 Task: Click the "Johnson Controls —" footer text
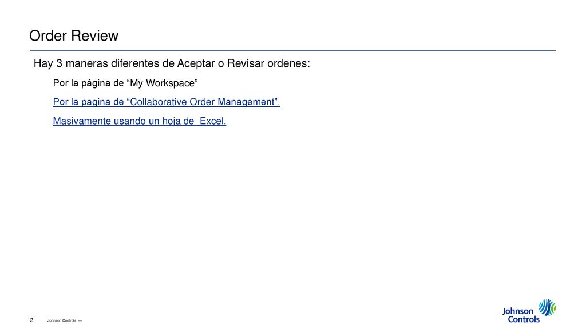(64, 320)
